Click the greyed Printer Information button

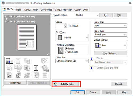click(x=39, y=83)
